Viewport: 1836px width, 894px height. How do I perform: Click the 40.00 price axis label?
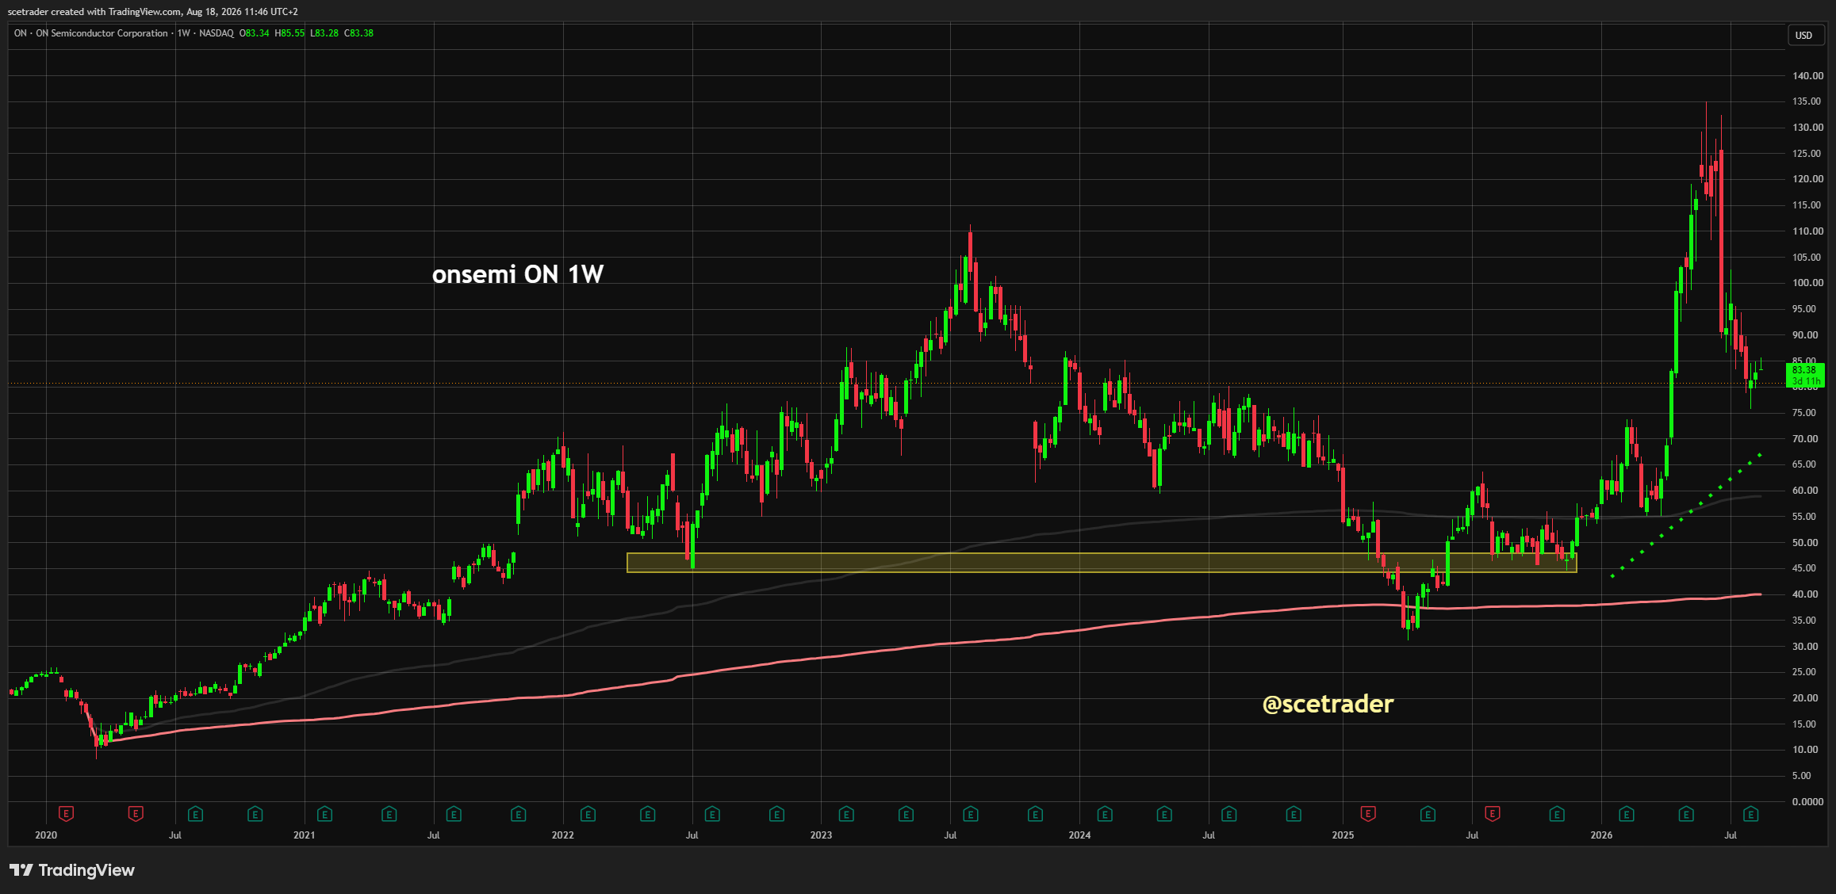1805,594
